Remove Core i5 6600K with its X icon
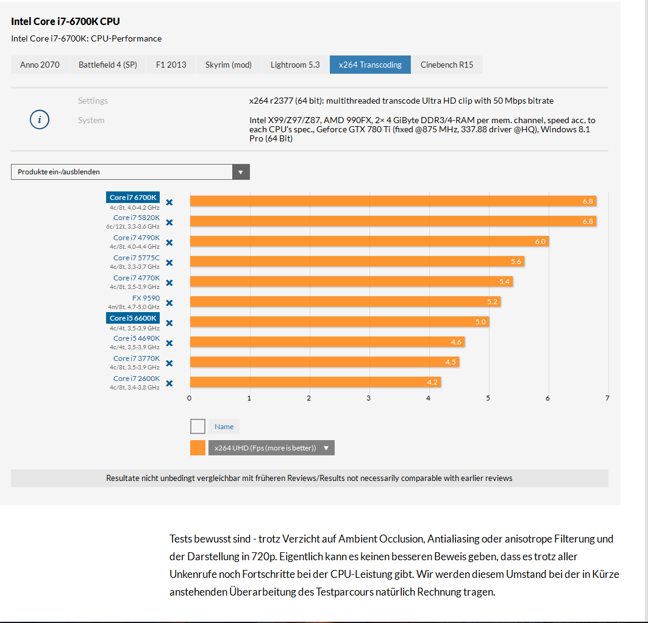This screenshot has width=648, height=623. pyautogui.click(x=169, y=323)
